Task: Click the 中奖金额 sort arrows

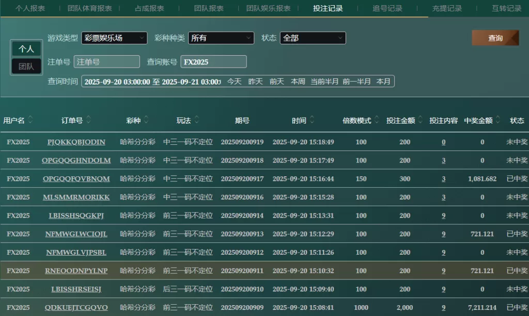Action: 498,120
